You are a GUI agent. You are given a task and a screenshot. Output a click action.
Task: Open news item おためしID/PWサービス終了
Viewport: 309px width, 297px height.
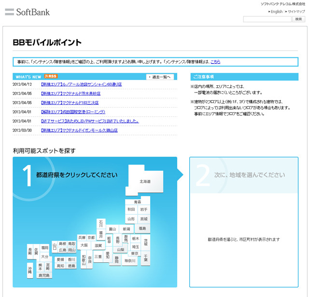point(90,121)
